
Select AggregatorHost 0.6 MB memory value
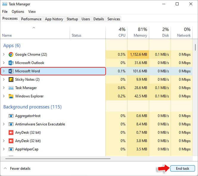(141, 116)
